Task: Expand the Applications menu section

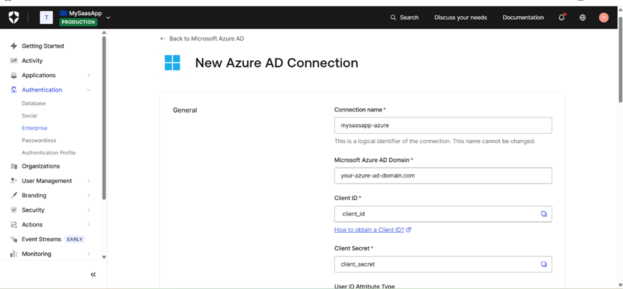Action: [89, 76]
